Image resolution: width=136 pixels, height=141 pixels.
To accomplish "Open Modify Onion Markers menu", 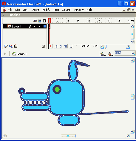I will click(x=71, y=46).
